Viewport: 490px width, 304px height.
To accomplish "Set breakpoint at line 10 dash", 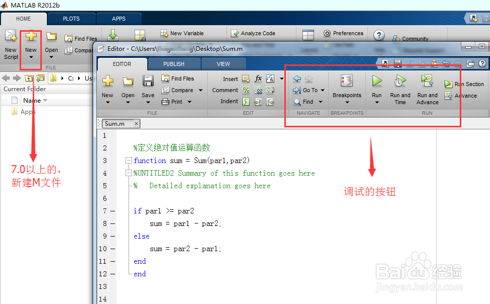I will pos(113,249).
